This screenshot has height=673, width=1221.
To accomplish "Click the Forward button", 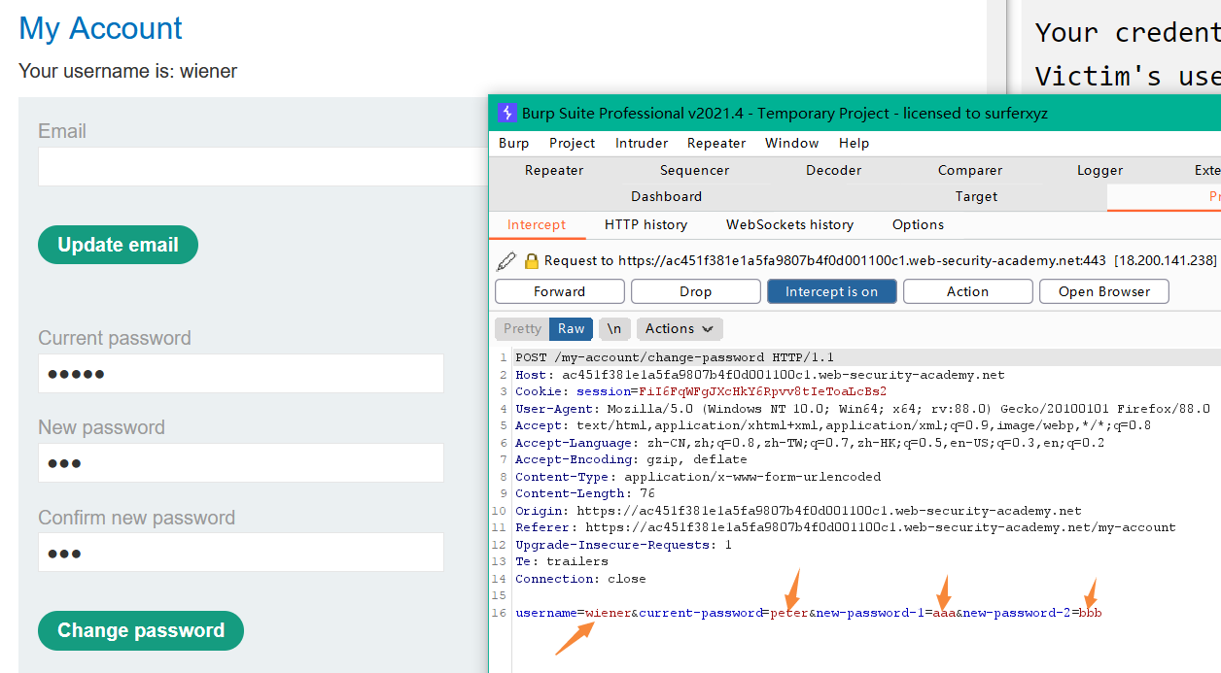I will point(559,291).
